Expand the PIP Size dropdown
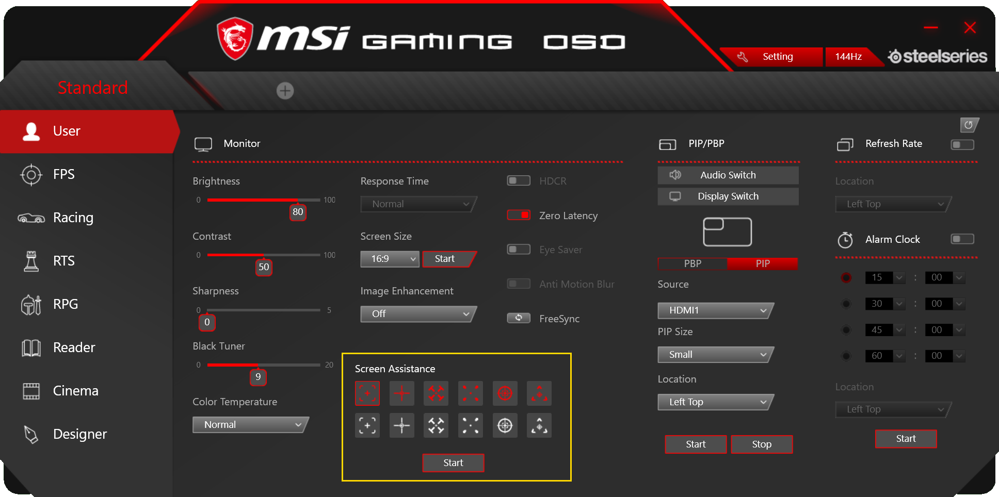This screenshot has width=999, height=497. pyautogui.click(x=716, y=355)
